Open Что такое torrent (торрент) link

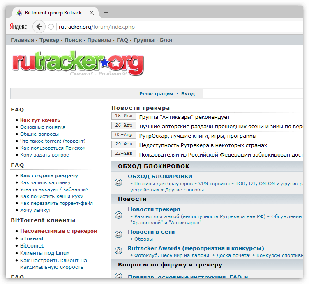pos(53,141)
